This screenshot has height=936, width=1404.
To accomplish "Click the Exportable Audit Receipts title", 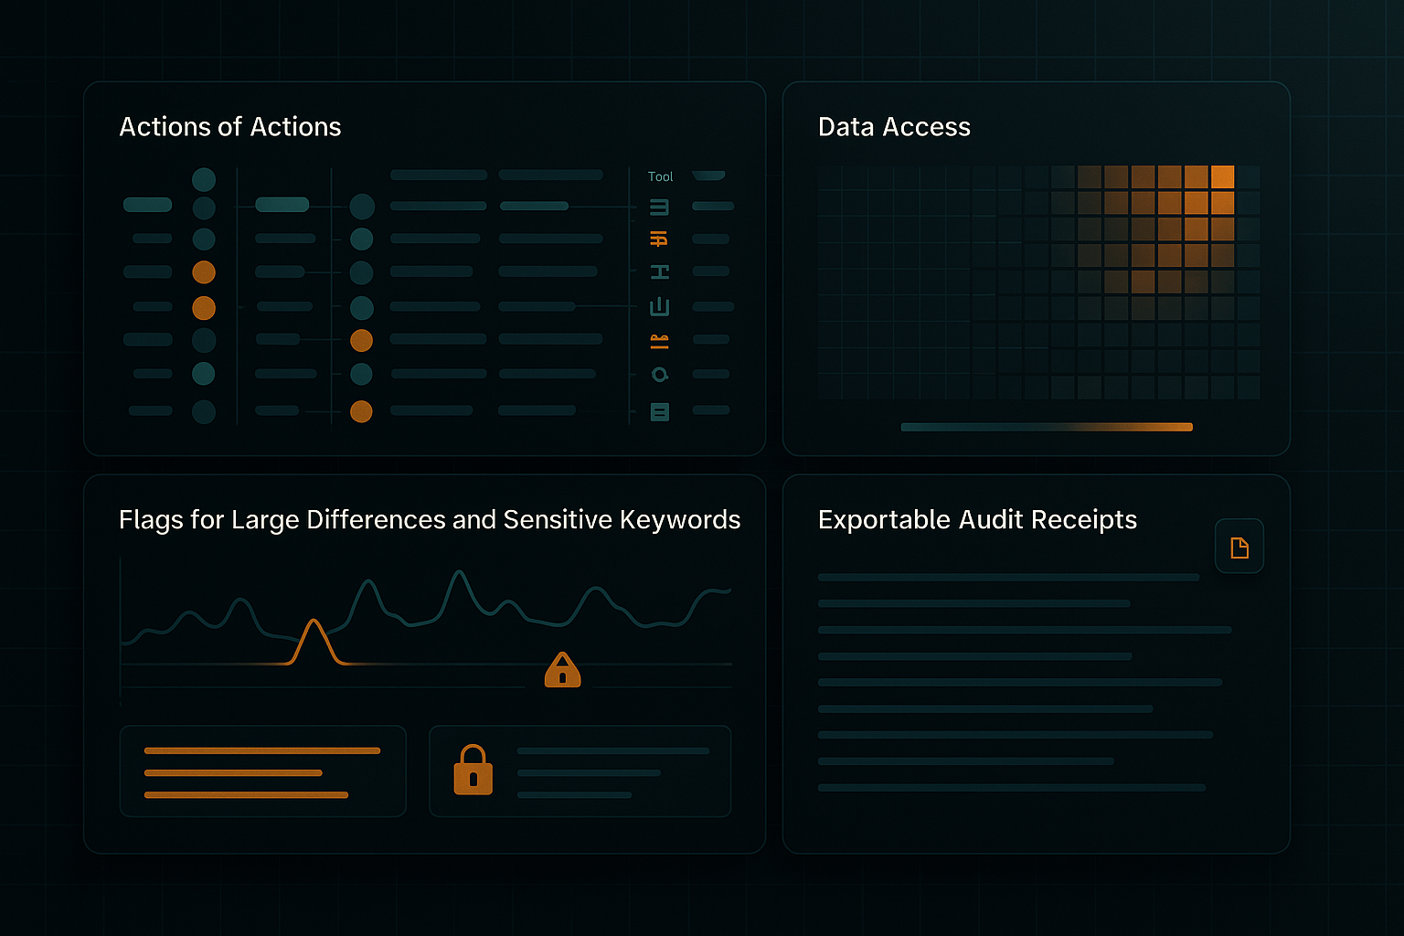I will 976,520.
